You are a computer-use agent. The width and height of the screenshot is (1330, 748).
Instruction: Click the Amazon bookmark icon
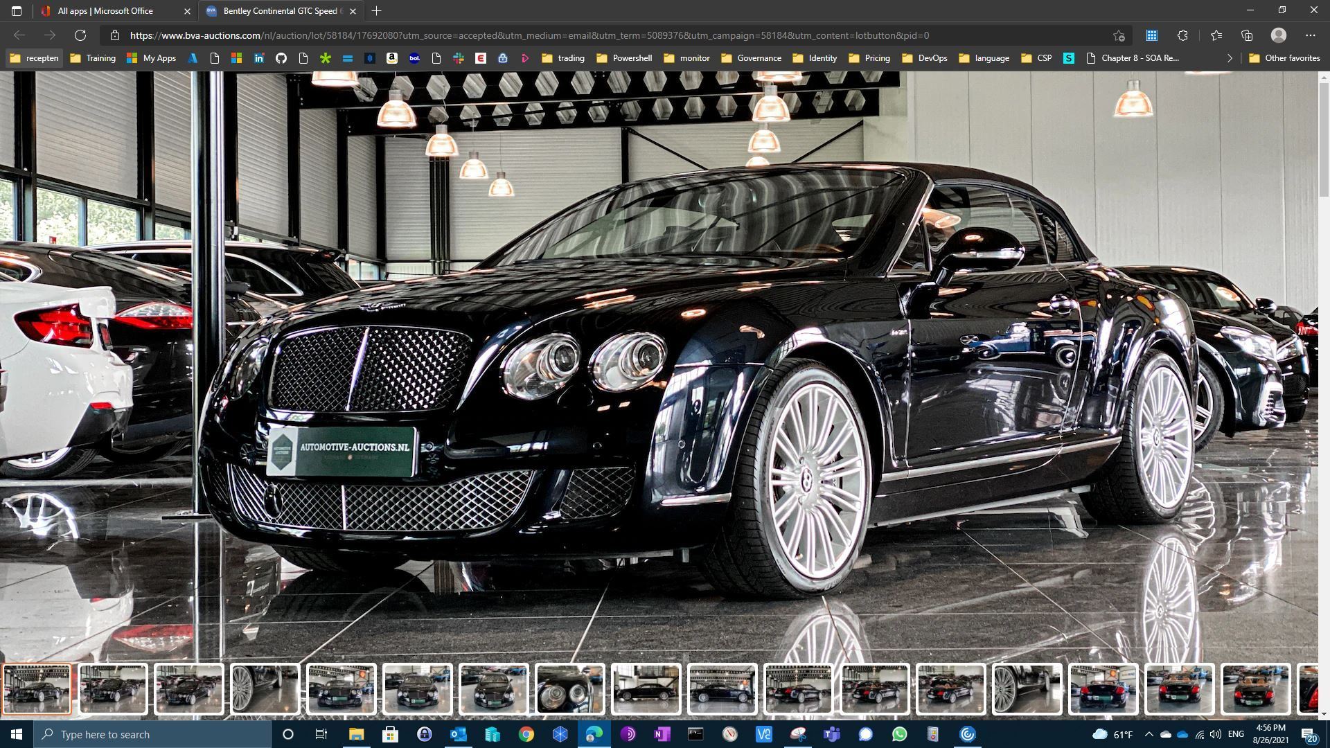tap(391, 58)
